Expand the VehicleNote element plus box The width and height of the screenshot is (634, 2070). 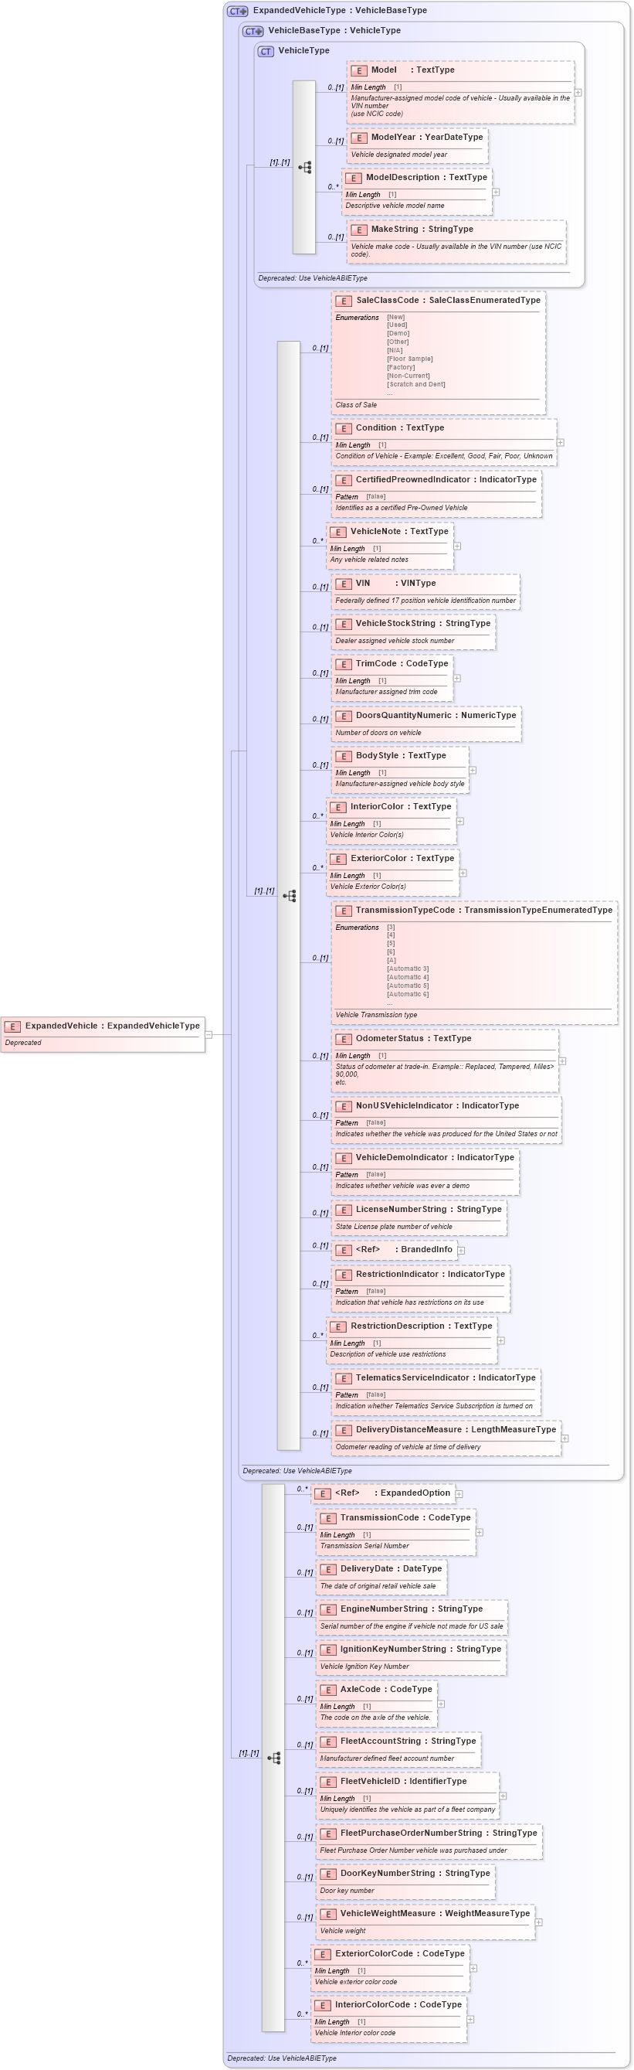457,546
